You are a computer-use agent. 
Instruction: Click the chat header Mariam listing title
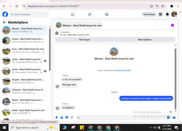click(79, 25)
